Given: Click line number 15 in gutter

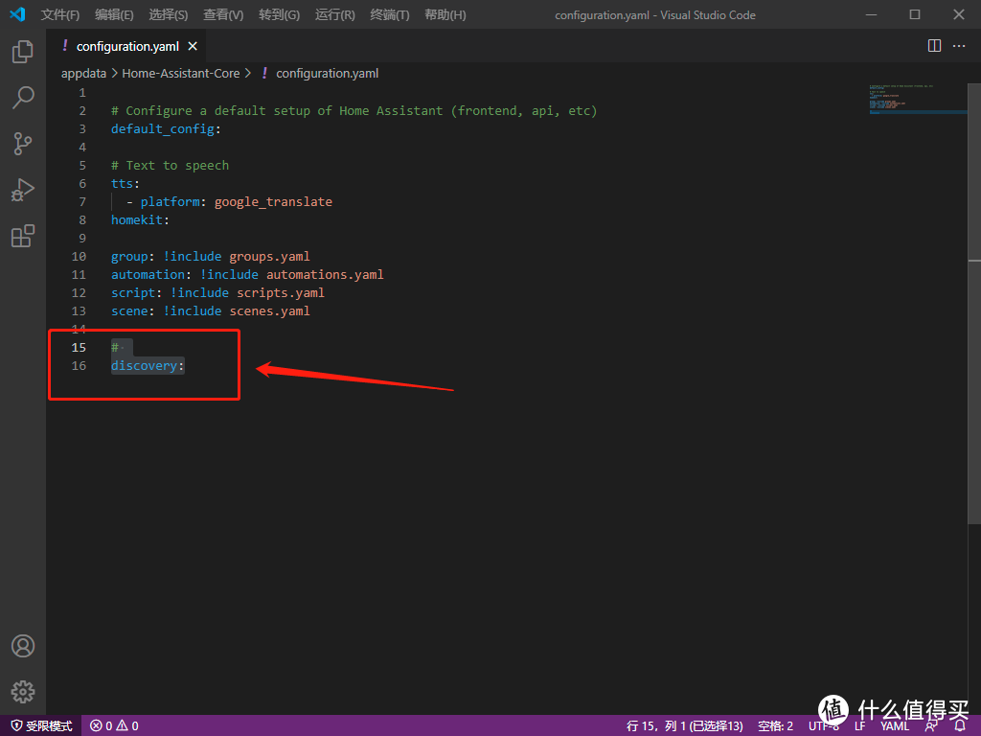Looking at the screenshot, I should (x=79, y=347).
